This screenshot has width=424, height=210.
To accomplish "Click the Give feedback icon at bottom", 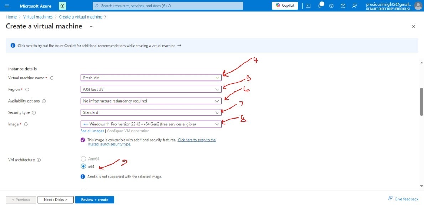I will pyautogui.click(x=390, y=199).
